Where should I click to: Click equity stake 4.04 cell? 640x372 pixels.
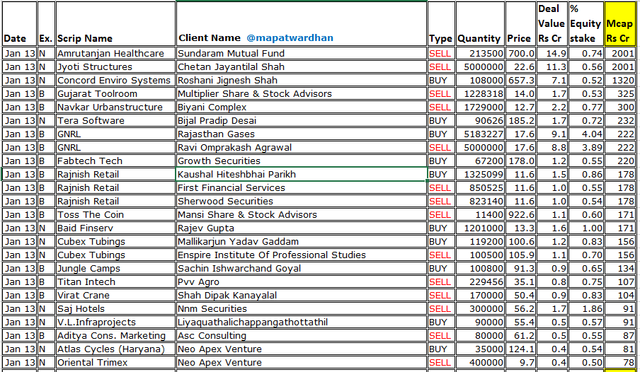pos(585,134)
